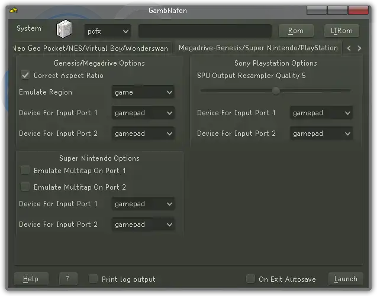Viewport: 377px width, 296px height.
Task: Click the Super Nintendo Options heading
Action: (99, 158)
